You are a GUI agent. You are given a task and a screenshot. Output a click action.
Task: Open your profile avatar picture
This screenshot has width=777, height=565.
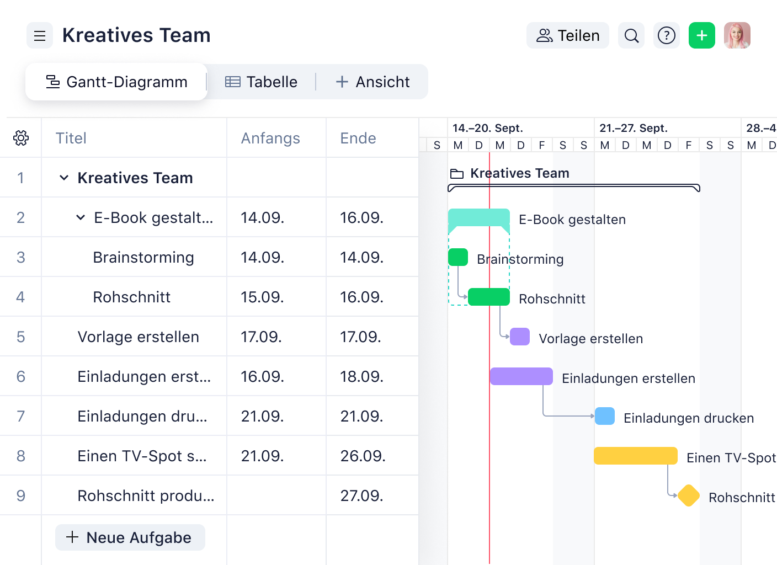737,35
